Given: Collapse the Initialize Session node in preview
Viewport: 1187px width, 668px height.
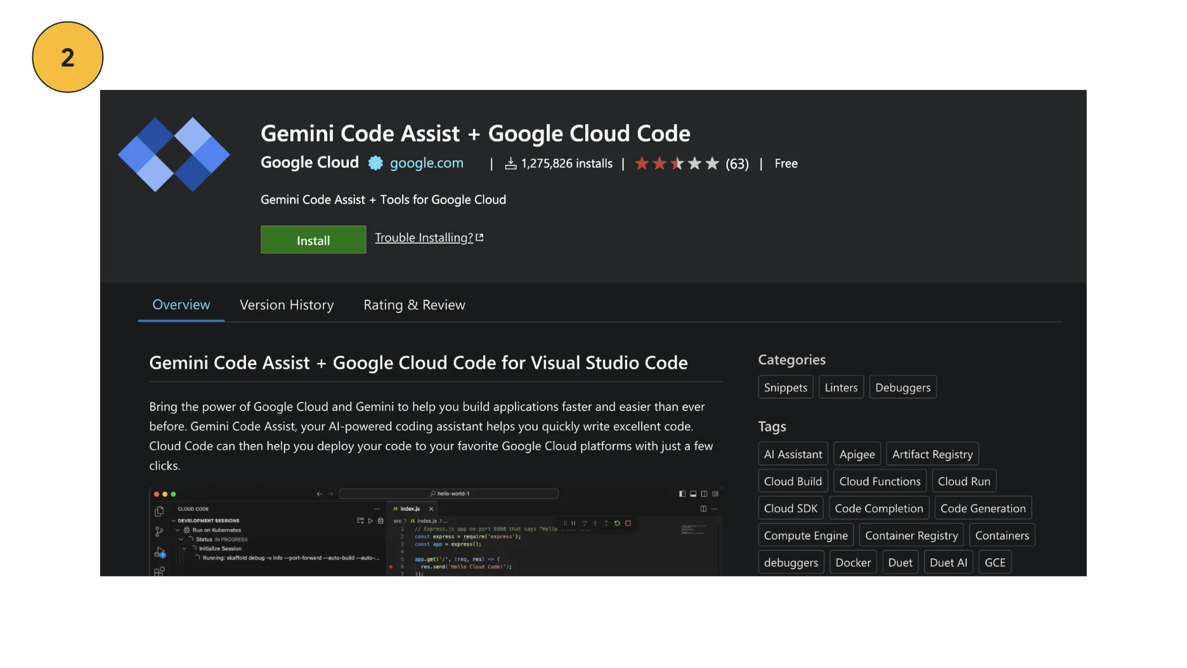Looking at the screenshot, I should (185, 548).
